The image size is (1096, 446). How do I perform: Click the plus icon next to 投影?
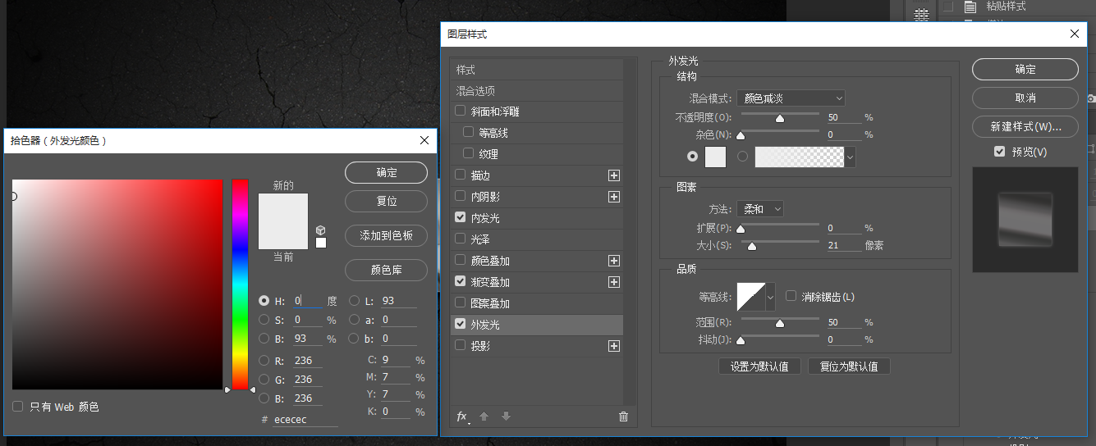[x=613, y=346]
